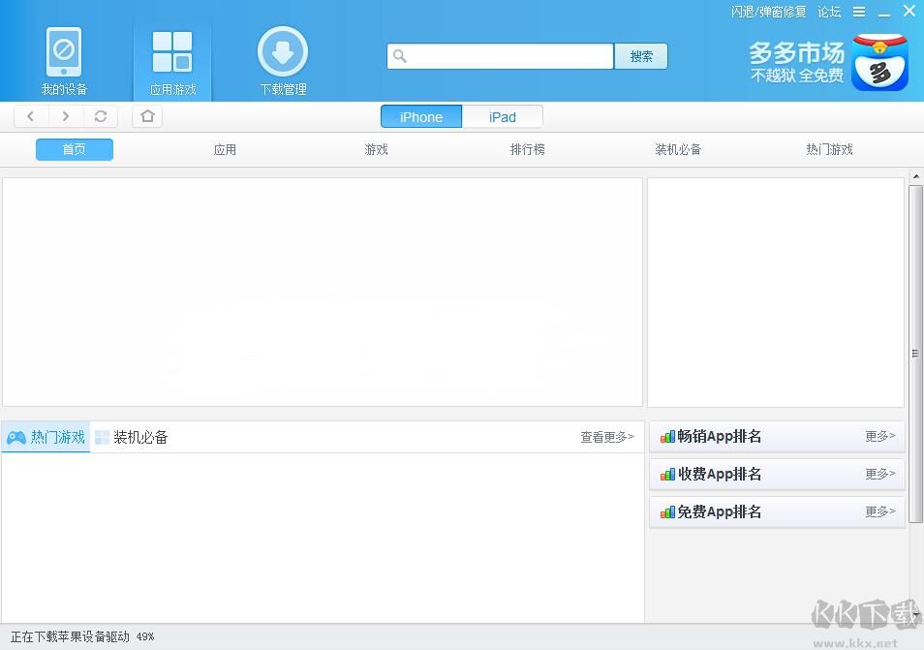
Task: Click 更多 next to 畅销App排名
Action: (x=877, y=436)
